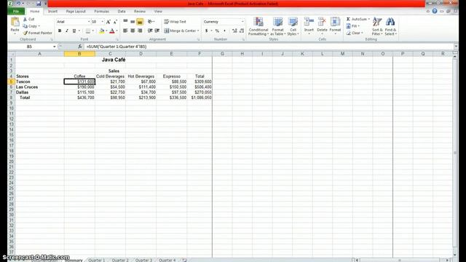Viewport: 466px width, 262px height.
Task: Increase font size with Grow Font
Action: 108,22
